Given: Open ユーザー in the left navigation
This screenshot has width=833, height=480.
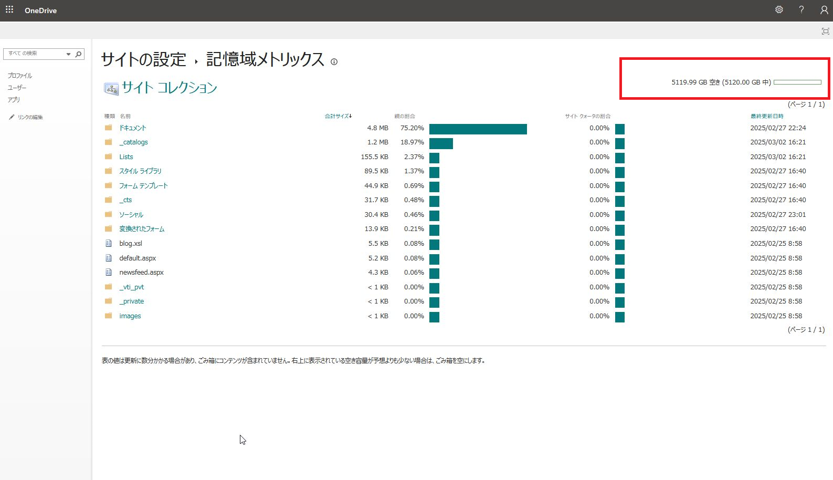Looking at the screenshot, I should [17, 88].
